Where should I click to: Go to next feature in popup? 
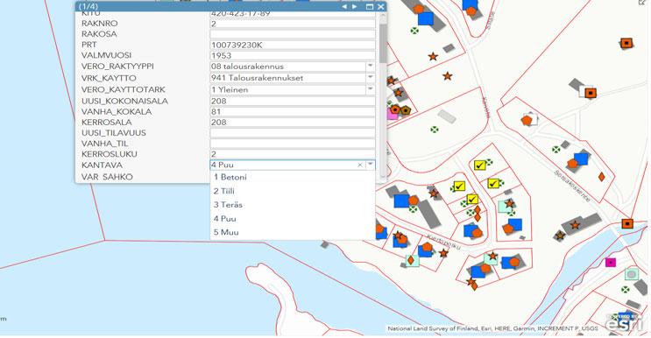(354, 7)
